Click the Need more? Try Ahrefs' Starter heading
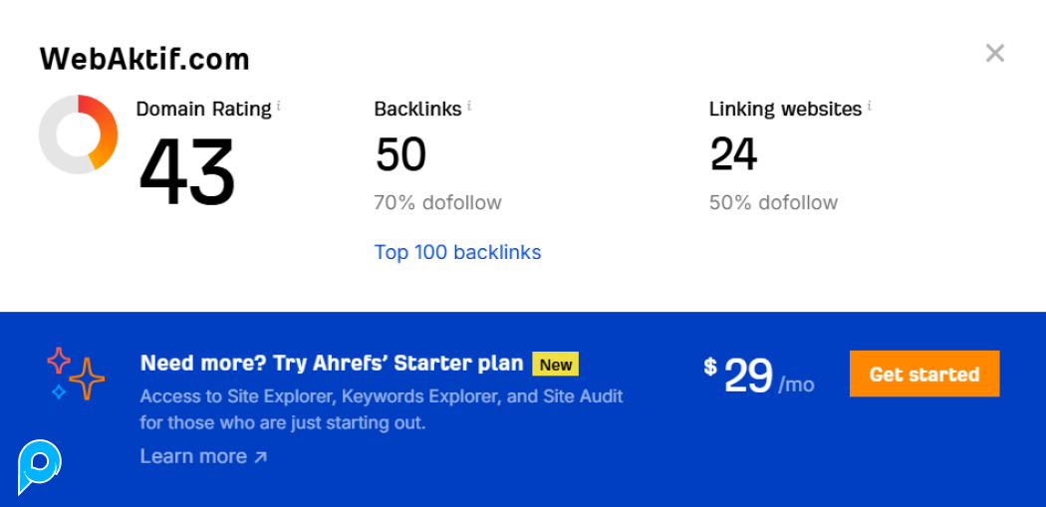This screenshot has width=1046, height=507. 332,364
